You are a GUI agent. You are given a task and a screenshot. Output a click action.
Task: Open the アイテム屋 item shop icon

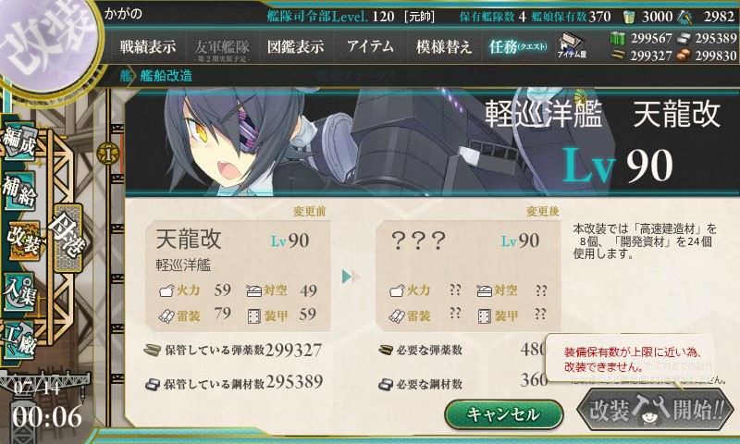tap(572, 46)
